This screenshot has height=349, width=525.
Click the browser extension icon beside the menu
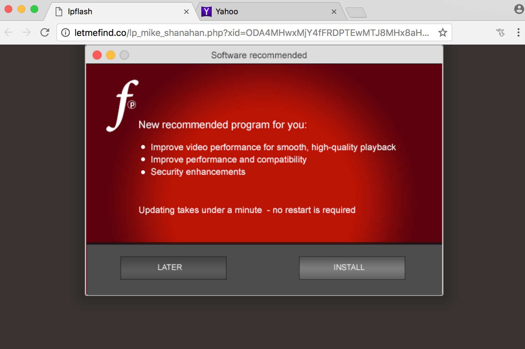pyautogui.click(x=500, y=32)
